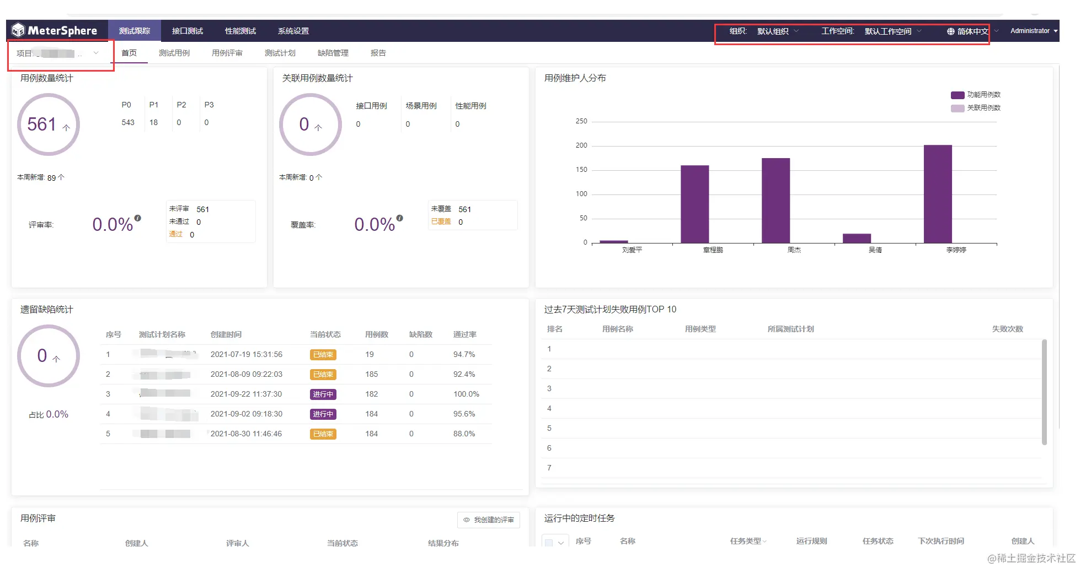The image size is (1091, 579).
Task: Open the 测试用例 tab
Action: (x=174, y=53)
